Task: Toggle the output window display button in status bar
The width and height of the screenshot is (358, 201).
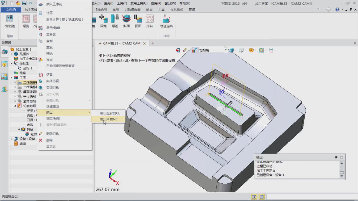Action: click(262, 197)
